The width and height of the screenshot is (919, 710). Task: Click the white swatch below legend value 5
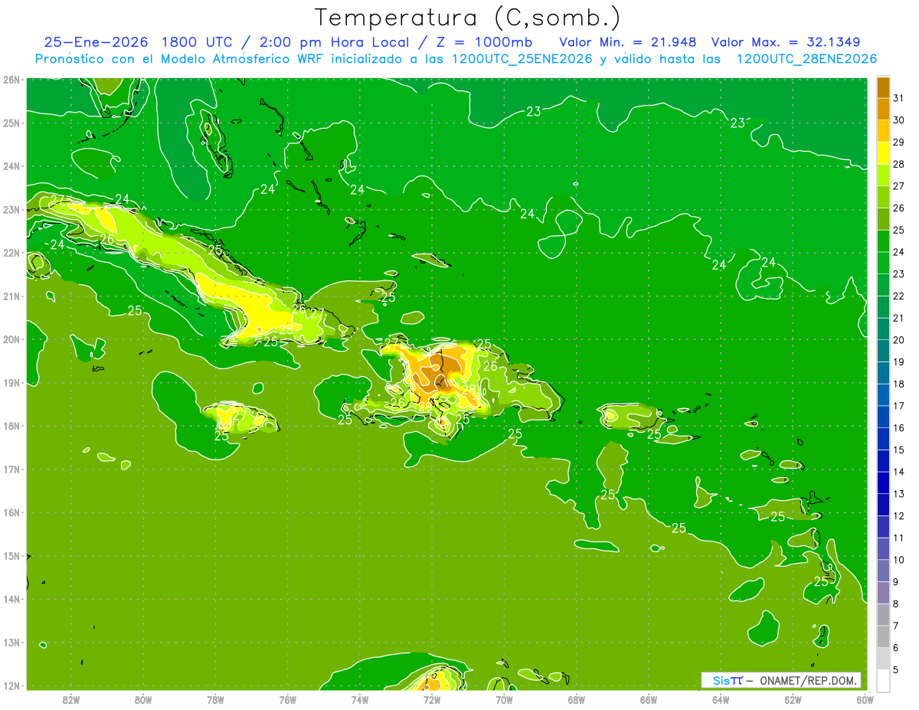[883, 680]
